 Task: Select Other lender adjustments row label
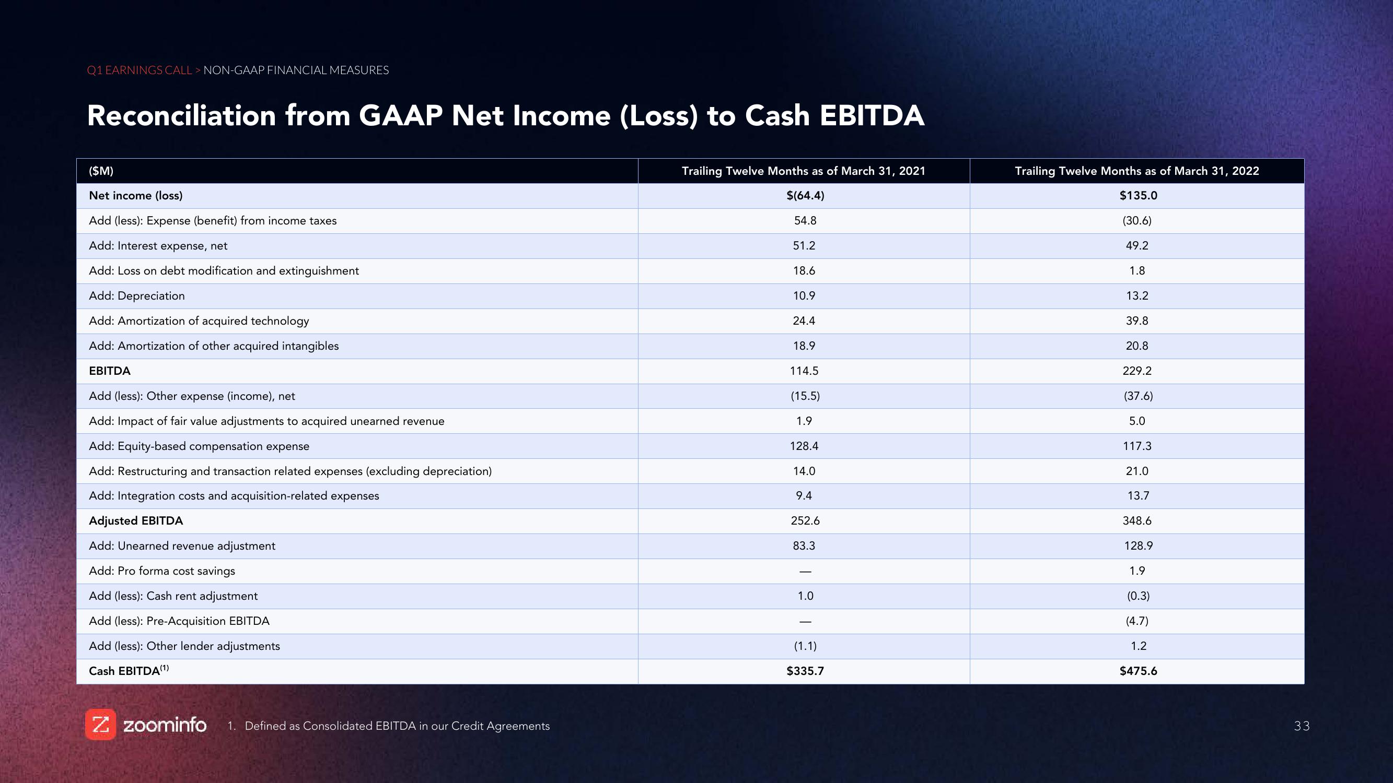click(x=184, y=646)
